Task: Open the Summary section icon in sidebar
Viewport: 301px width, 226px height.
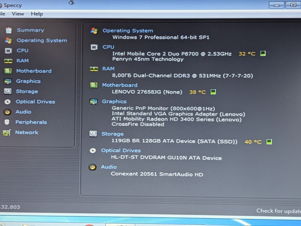Action: [x=9, y=30]
